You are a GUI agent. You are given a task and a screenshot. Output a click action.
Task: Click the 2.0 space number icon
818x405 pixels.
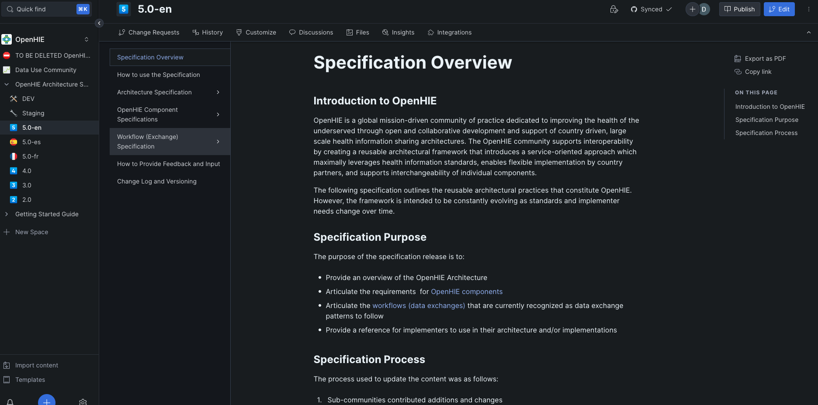pos(14,200)
